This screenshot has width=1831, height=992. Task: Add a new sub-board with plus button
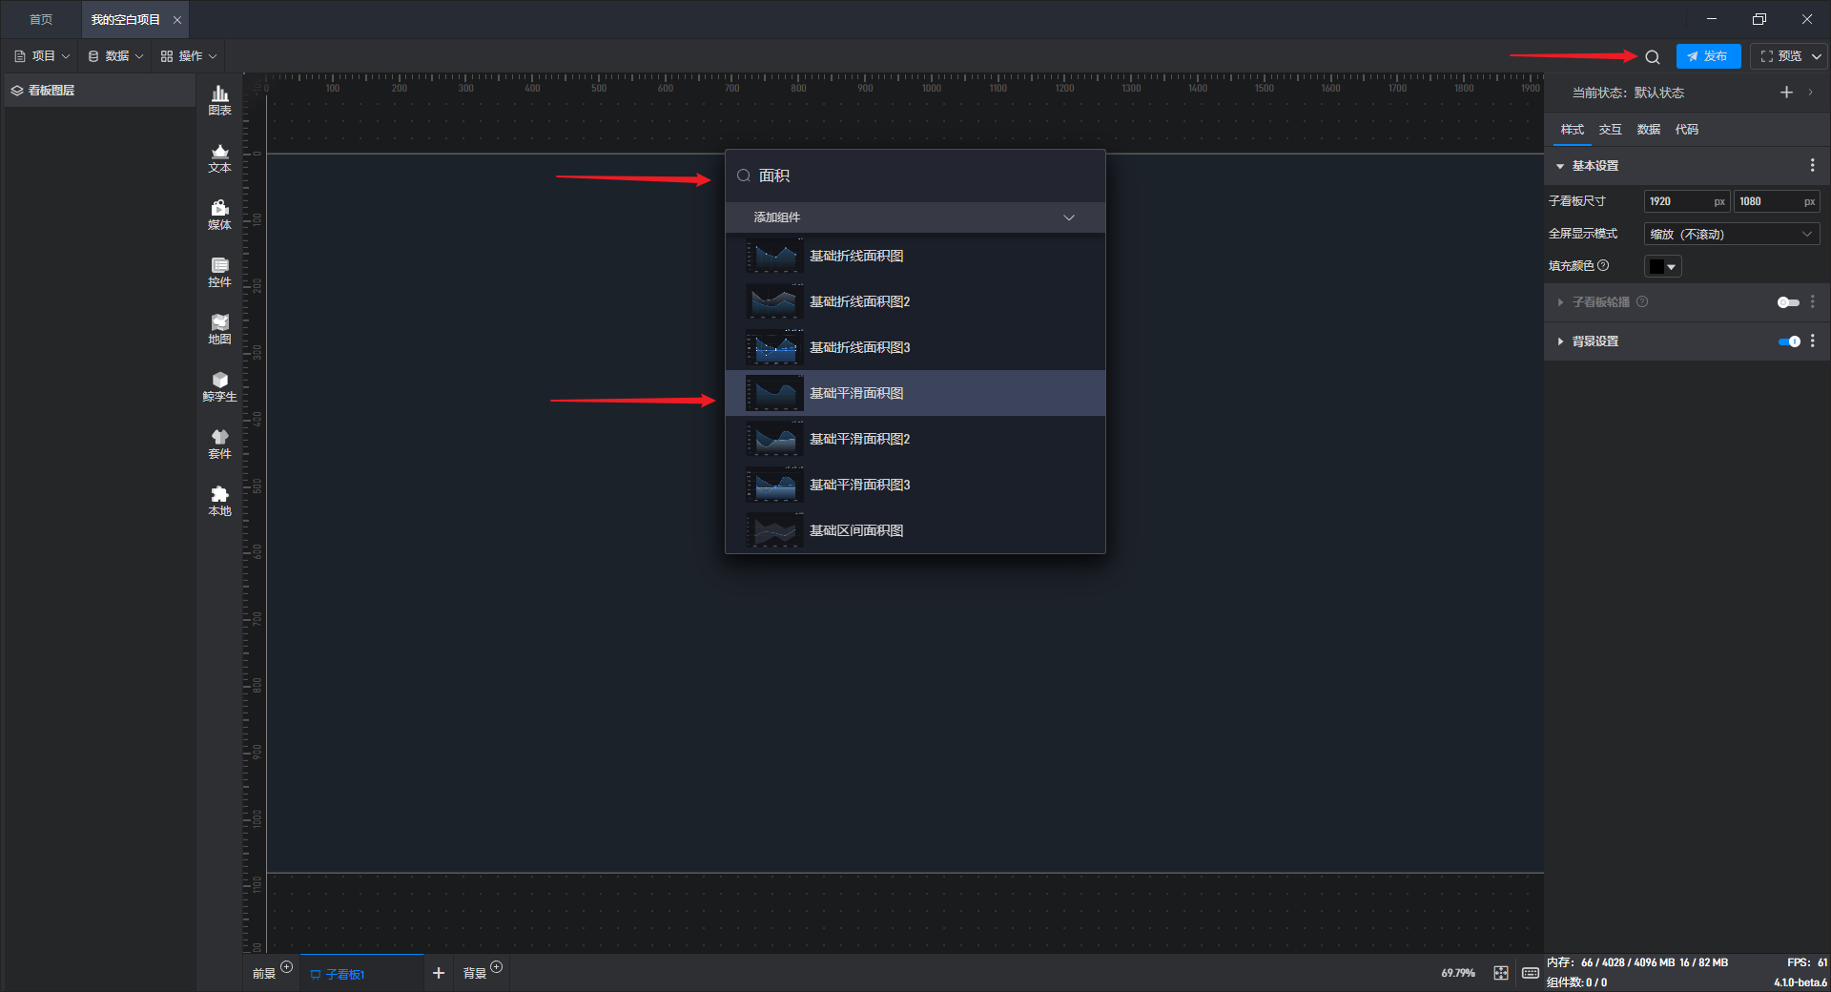439,973
